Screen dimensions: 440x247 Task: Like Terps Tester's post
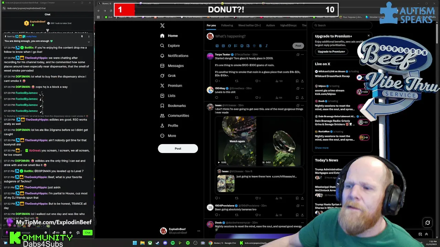click(x=257, y=81)
